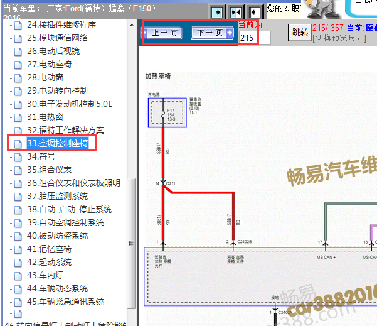Click the page icon beside 36.组合仪表和仪表板照明

(x=18, y=183)
